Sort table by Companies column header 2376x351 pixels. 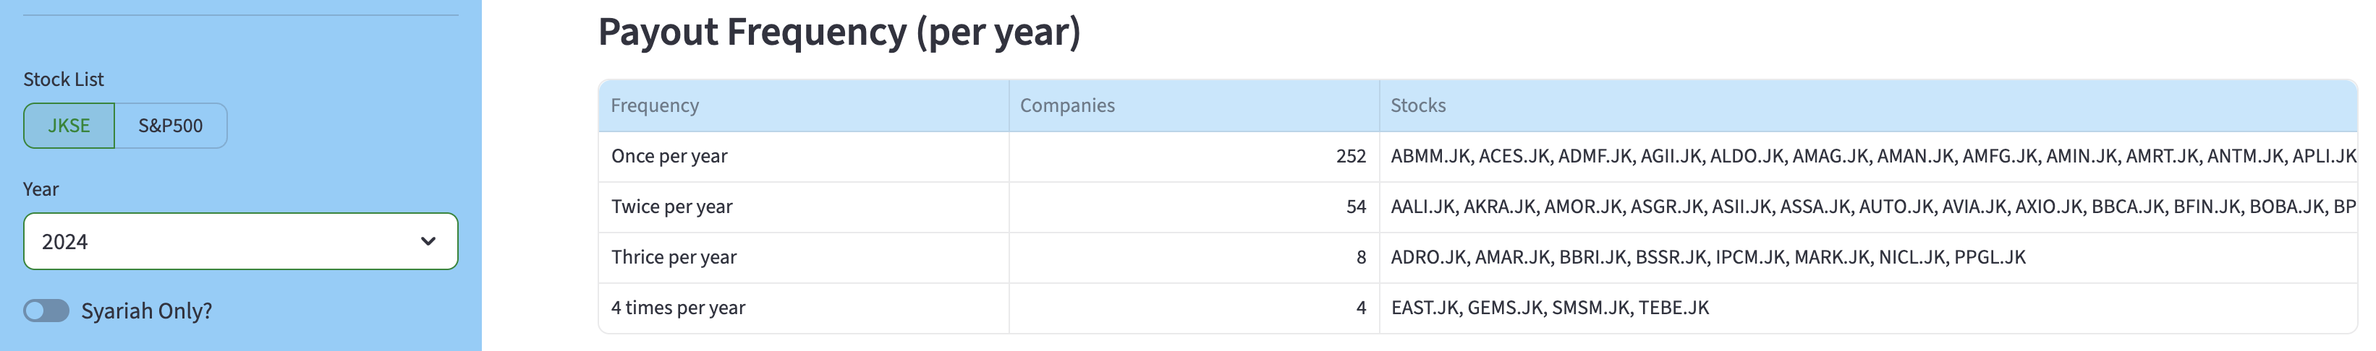[x=1067, y=106]
